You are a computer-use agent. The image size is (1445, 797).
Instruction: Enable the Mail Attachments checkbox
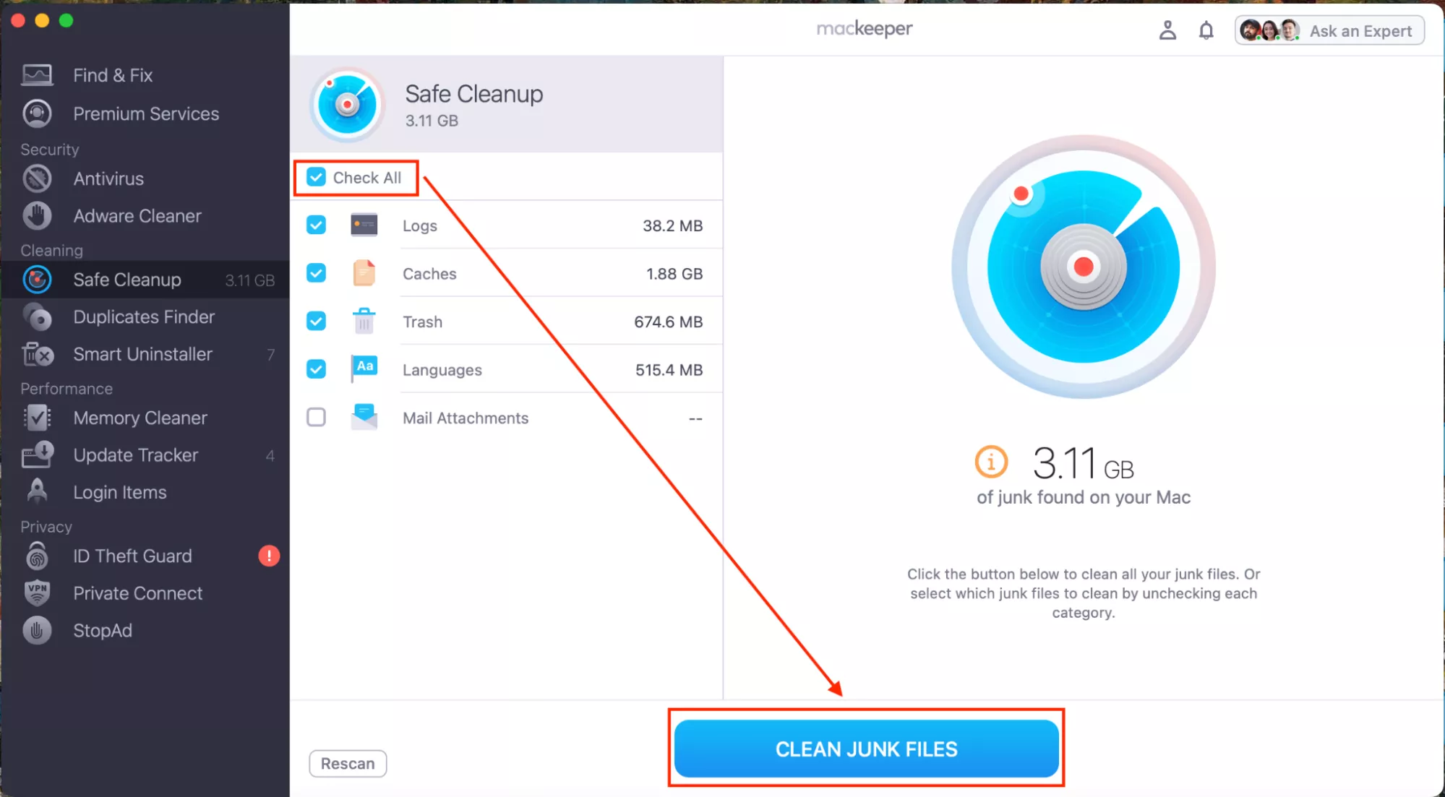(x=316, y=417)
